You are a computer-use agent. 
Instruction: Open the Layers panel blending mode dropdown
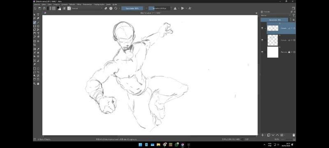click(276, 15)
